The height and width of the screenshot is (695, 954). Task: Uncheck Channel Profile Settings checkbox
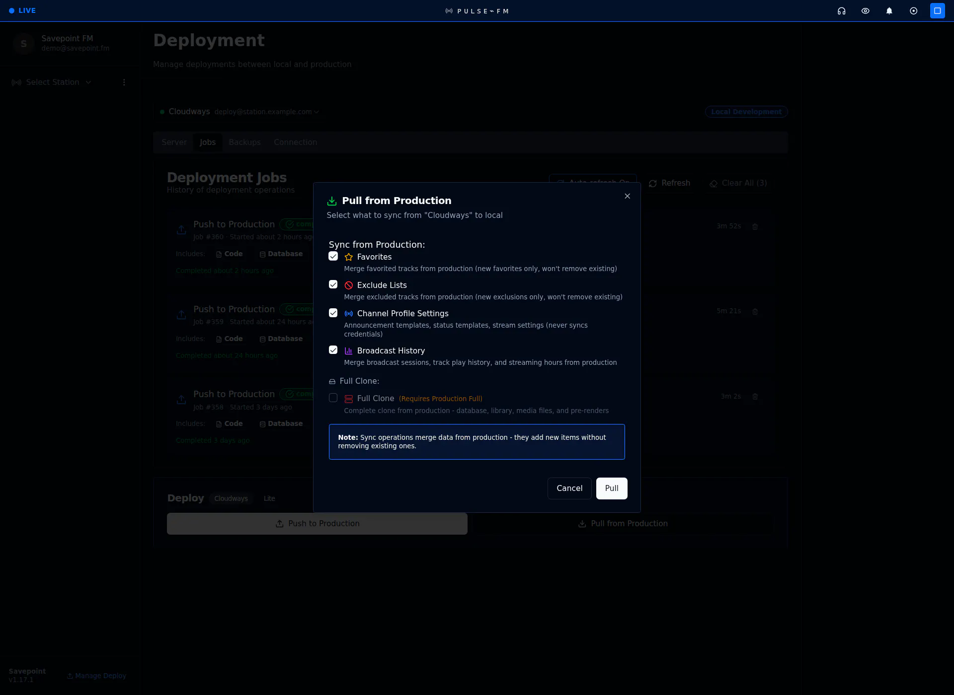tap(333, 313)
